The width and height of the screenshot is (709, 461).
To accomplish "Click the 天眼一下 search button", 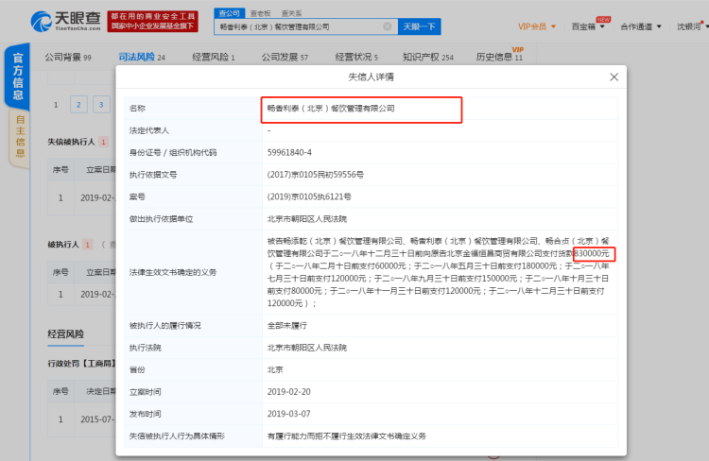I will pos(419,26).
